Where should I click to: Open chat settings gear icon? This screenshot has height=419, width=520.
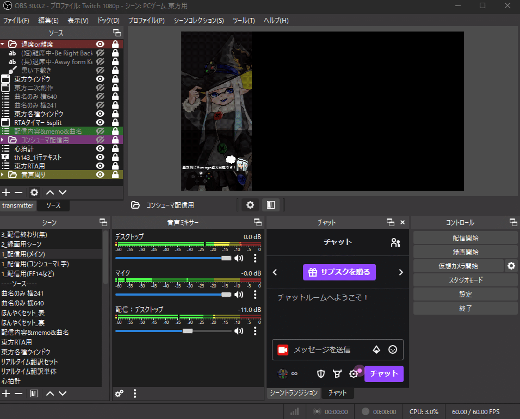(354, 374)
